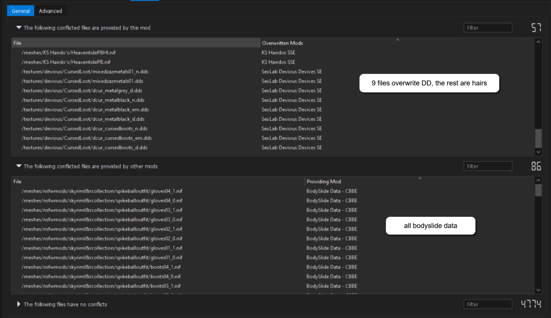Click SexLab Devious Devices SE beside dcur_metalgrey_d.dds
The width and height of the screenshot is (551, 318).
point(292,90)
